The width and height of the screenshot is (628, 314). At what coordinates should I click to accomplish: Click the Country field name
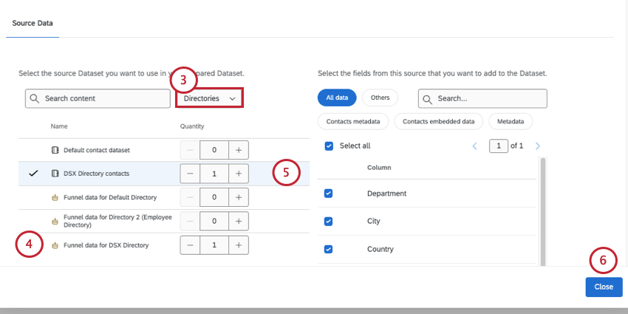pos(380,249)
